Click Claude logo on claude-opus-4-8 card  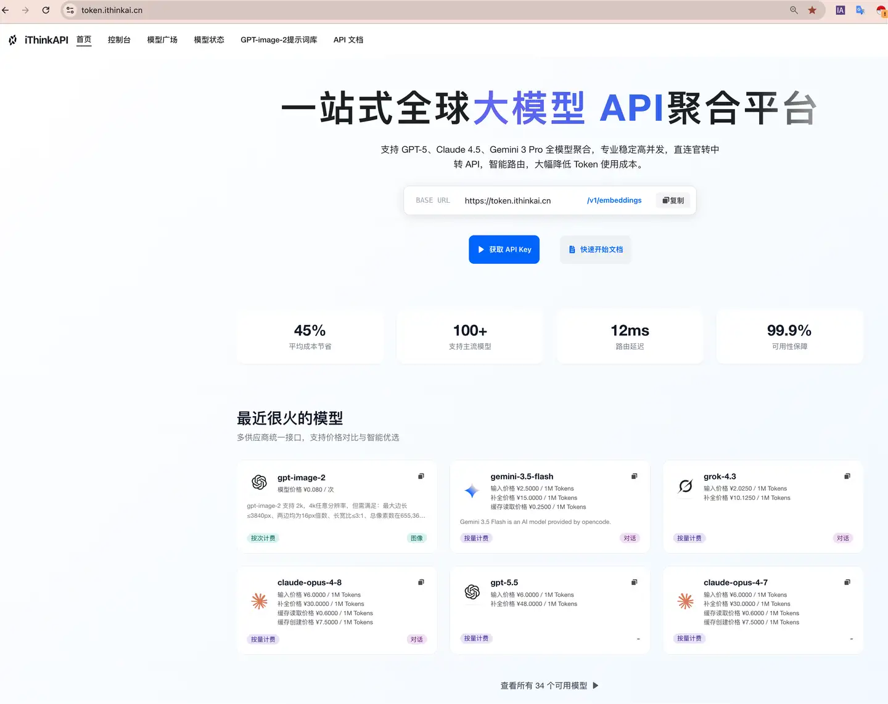point(260,601)
